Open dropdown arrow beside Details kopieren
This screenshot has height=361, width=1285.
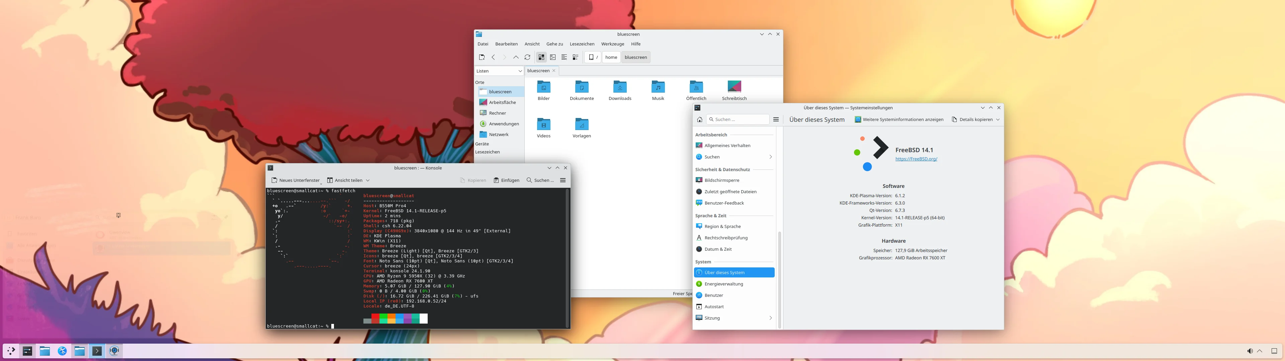[998, 120]
